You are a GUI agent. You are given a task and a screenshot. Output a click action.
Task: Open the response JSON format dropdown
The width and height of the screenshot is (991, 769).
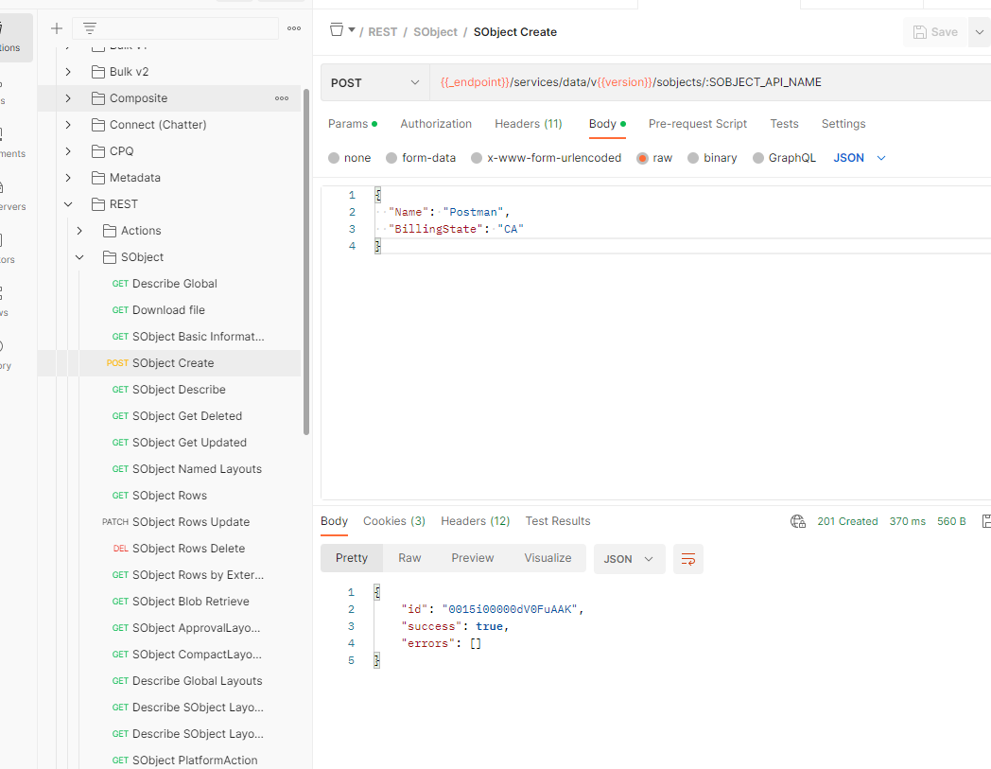(629, 559)
